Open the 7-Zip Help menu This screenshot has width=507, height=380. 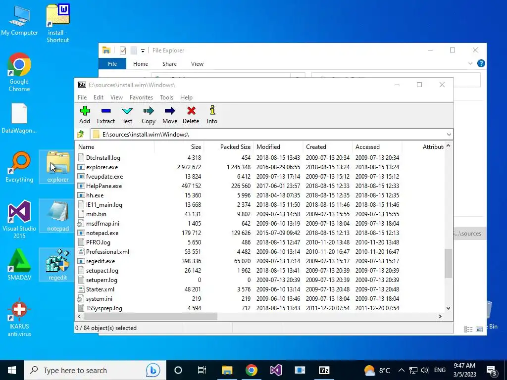(x=186, y=97)
